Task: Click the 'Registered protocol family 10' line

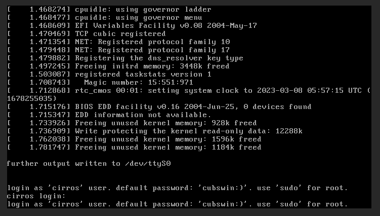Action: (152, 42)
